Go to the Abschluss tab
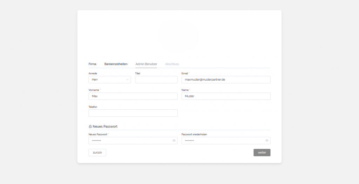359x184 pixels. point(172,64)
